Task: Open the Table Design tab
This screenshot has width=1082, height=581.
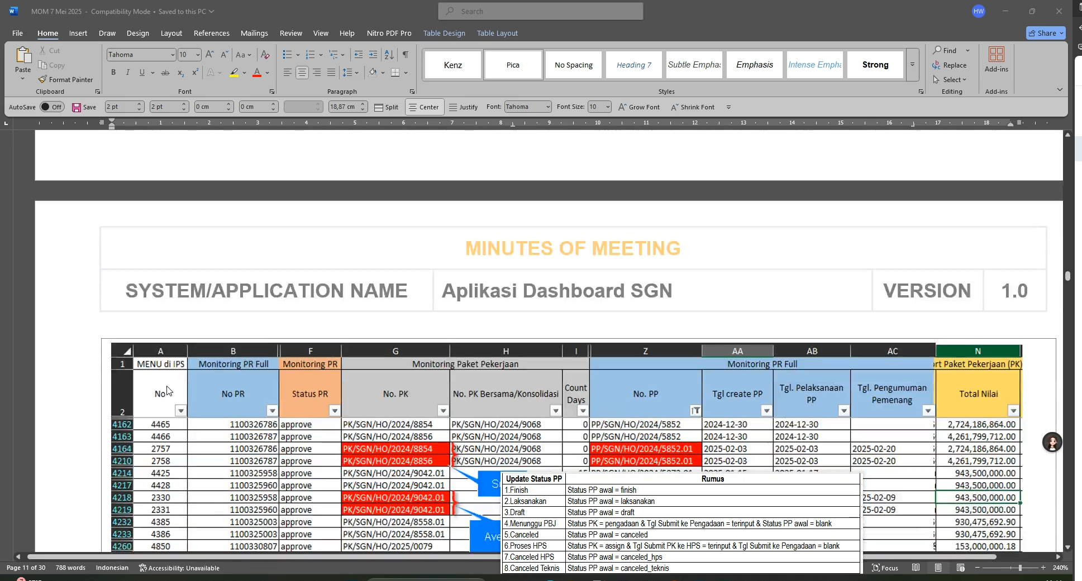Action: pos(444,33)
